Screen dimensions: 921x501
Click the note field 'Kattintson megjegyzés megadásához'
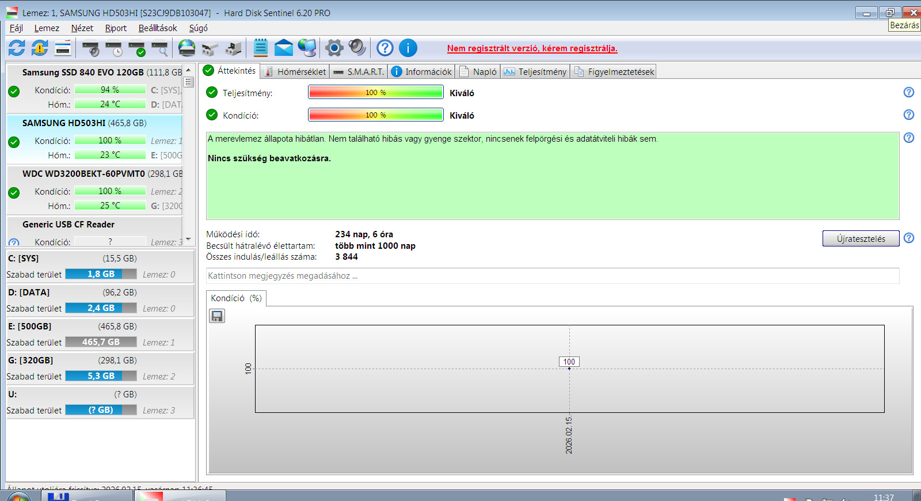click(x=553, y=276)
